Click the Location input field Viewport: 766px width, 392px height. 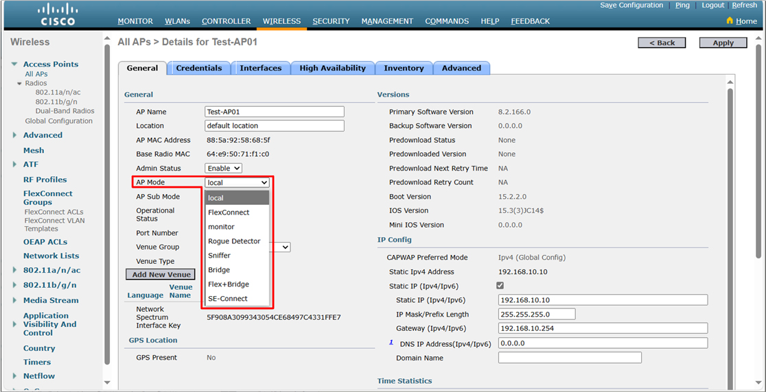[x=275, y=126]
